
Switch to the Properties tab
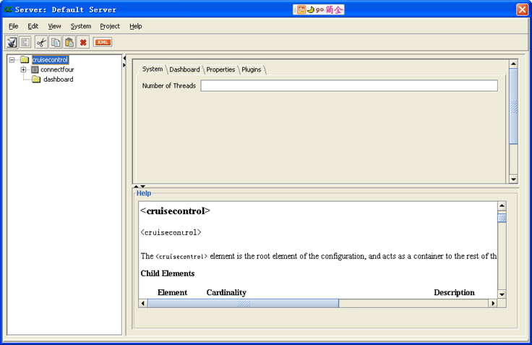click(220, 69)
